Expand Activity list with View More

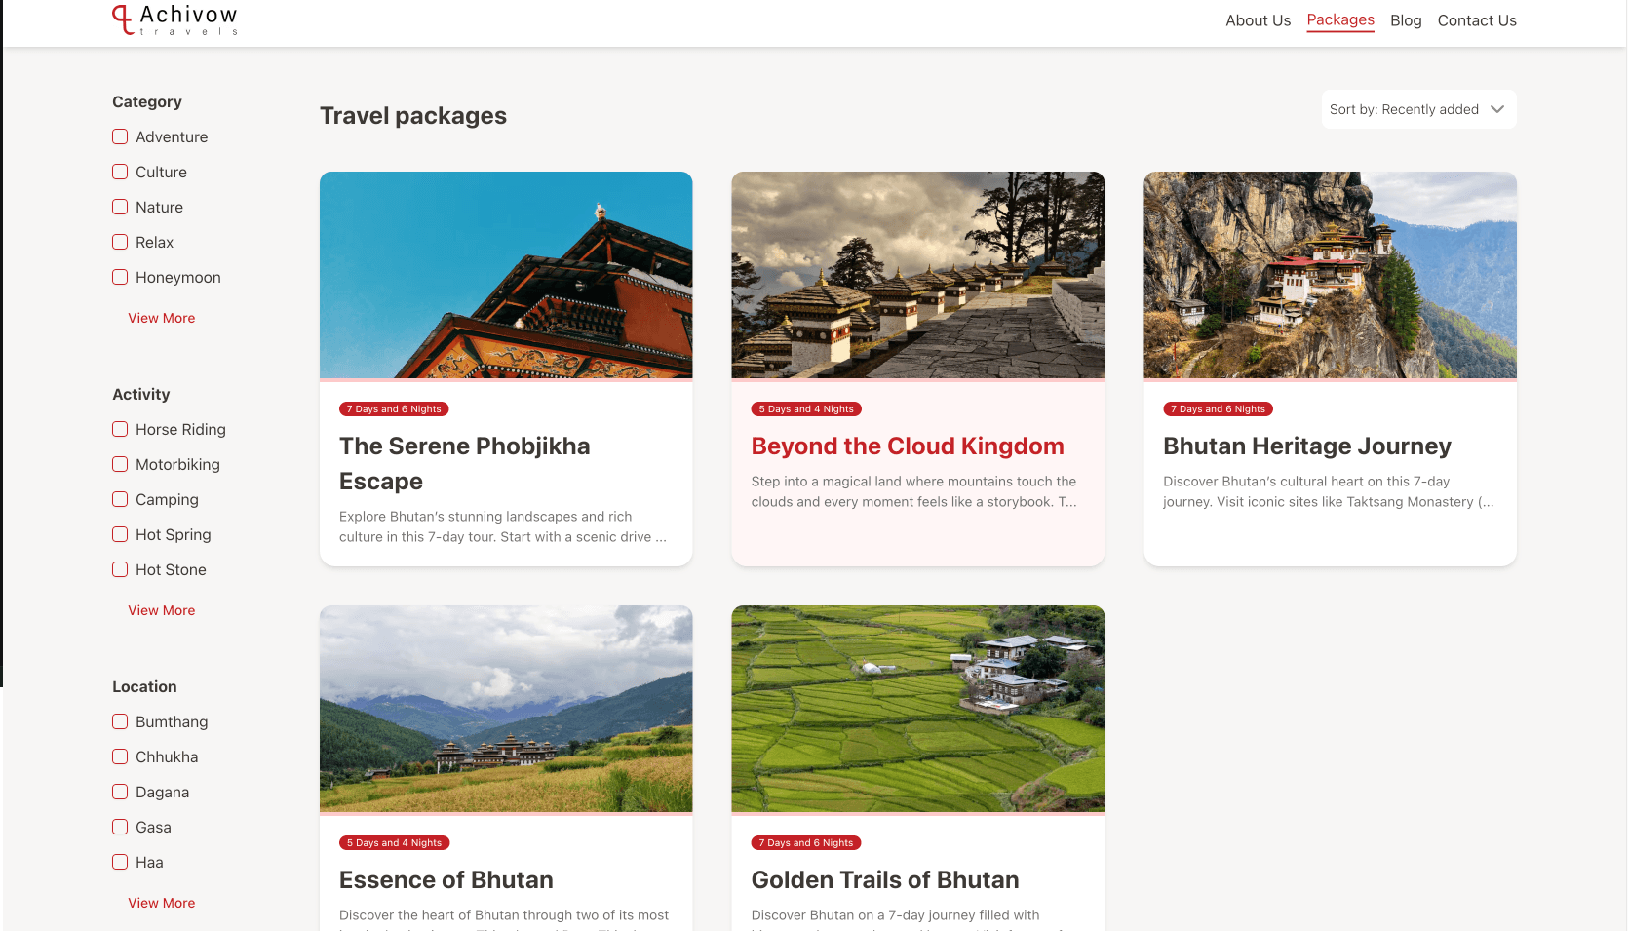[162, 610]
